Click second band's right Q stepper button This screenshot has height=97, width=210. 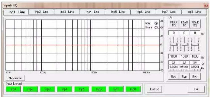tap(187, 70)
